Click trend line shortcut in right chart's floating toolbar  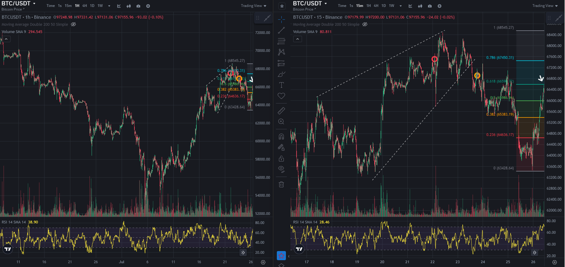[559, 18]
